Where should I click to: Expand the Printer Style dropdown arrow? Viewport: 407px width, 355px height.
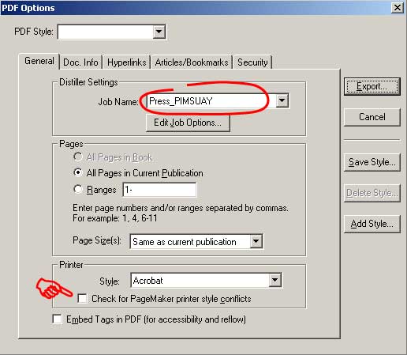point(274,280)
